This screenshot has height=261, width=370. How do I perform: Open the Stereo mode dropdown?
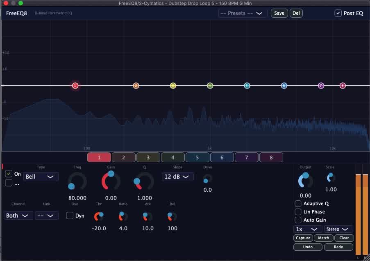(x=338, y=229)
